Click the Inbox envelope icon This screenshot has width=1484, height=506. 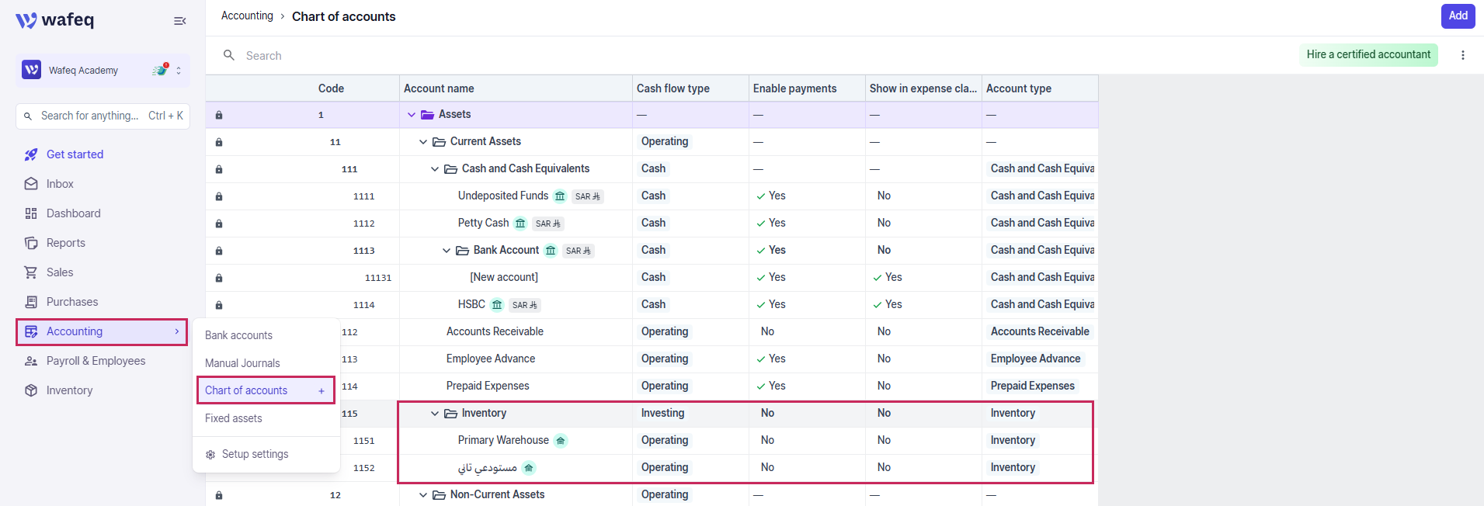tap(31, 184)
